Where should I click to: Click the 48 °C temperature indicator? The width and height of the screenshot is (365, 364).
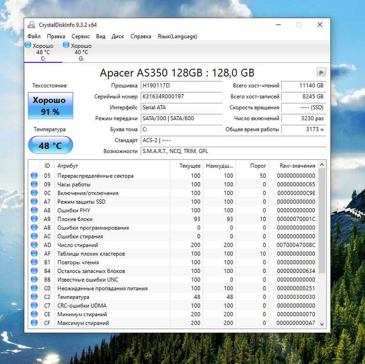(51, 145)
